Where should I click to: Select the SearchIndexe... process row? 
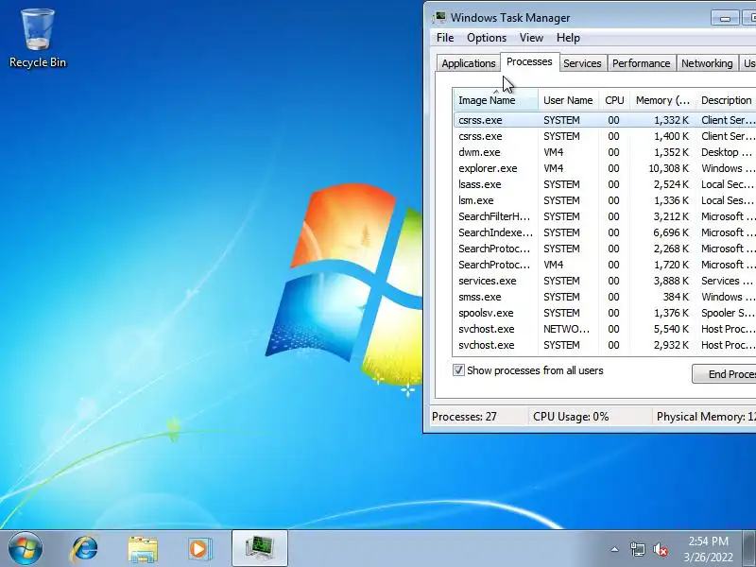click(605, 232)
